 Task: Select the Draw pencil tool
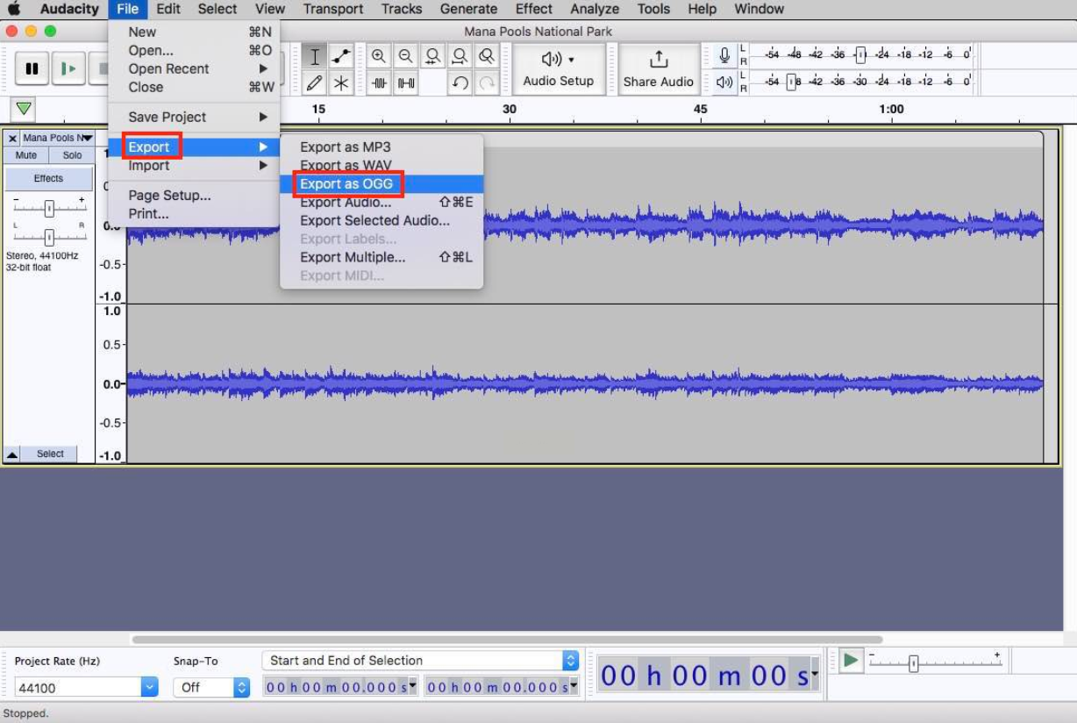(x=315, y=83)
